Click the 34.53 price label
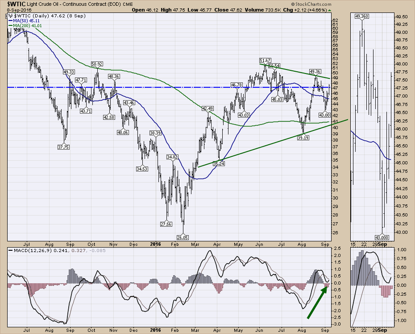The width and height of the screenshot is (415, 334). click(142, 169)
